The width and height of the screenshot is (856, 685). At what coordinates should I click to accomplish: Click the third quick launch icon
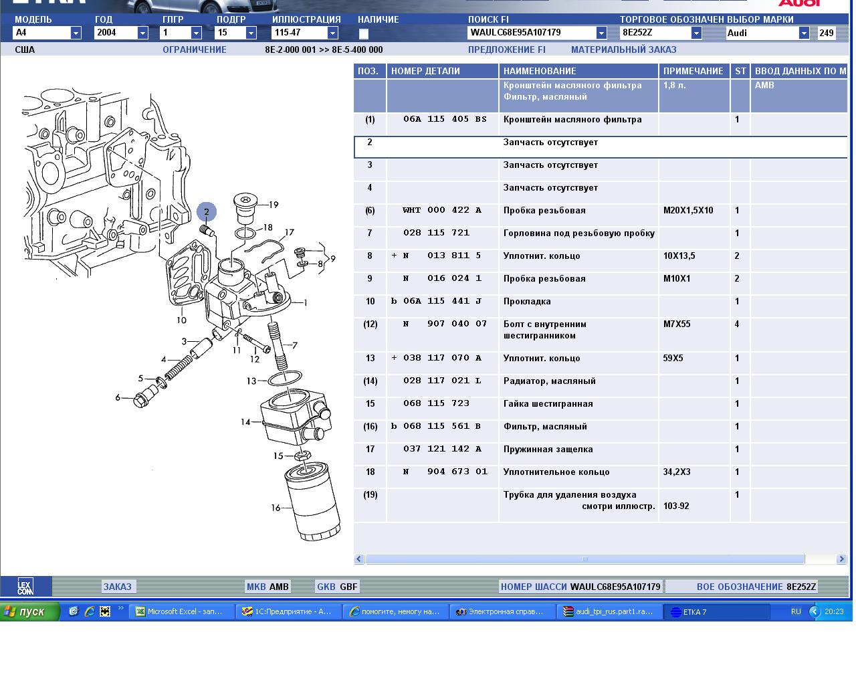click(105, 611)
